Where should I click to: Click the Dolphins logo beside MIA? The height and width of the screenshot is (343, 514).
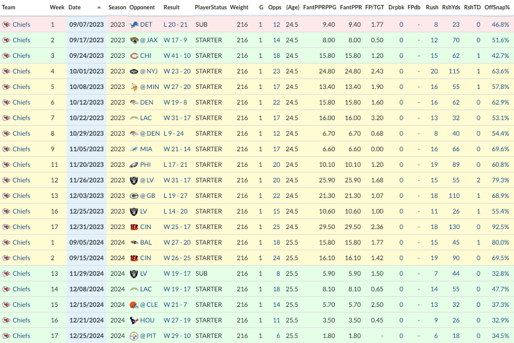134,149
